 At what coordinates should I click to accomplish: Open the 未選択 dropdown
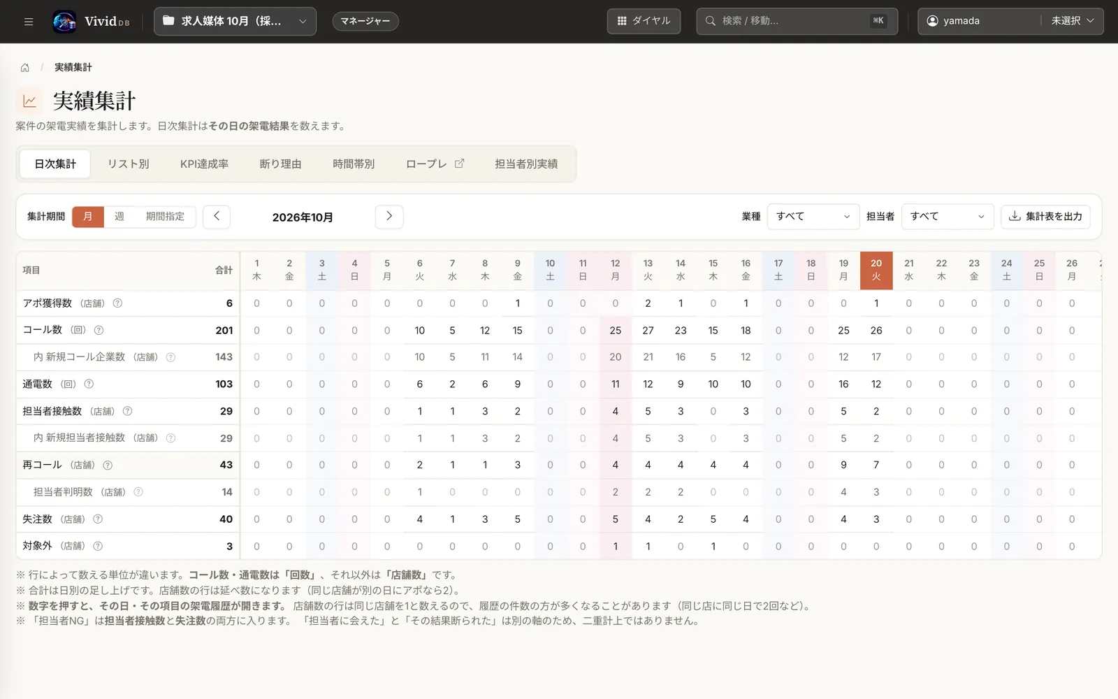click(1072, 21)
